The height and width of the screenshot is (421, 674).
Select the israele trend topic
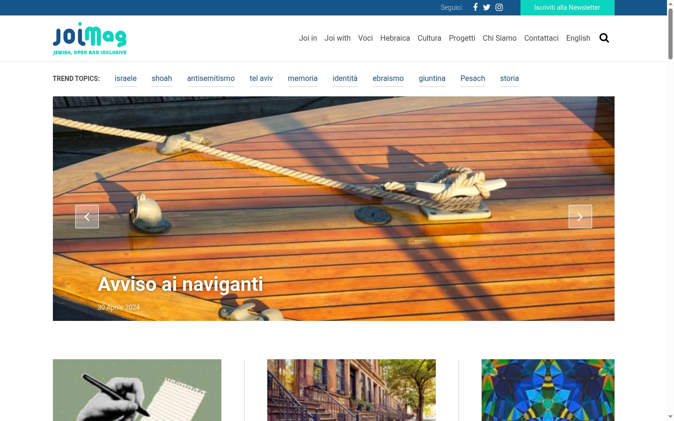(125, 79)
